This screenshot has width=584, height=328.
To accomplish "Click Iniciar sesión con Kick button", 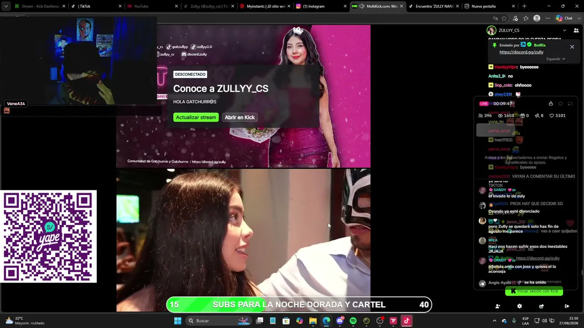I will pos(534,291).
